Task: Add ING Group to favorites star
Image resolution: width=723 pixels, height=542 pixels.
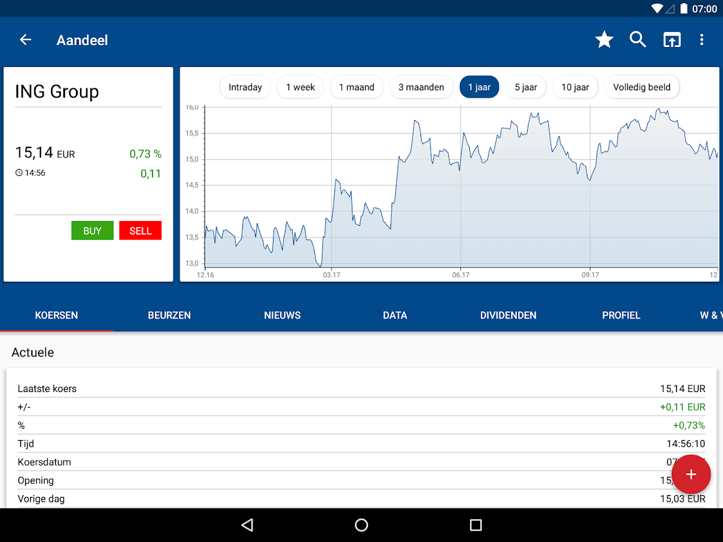Action: (604, 40)
